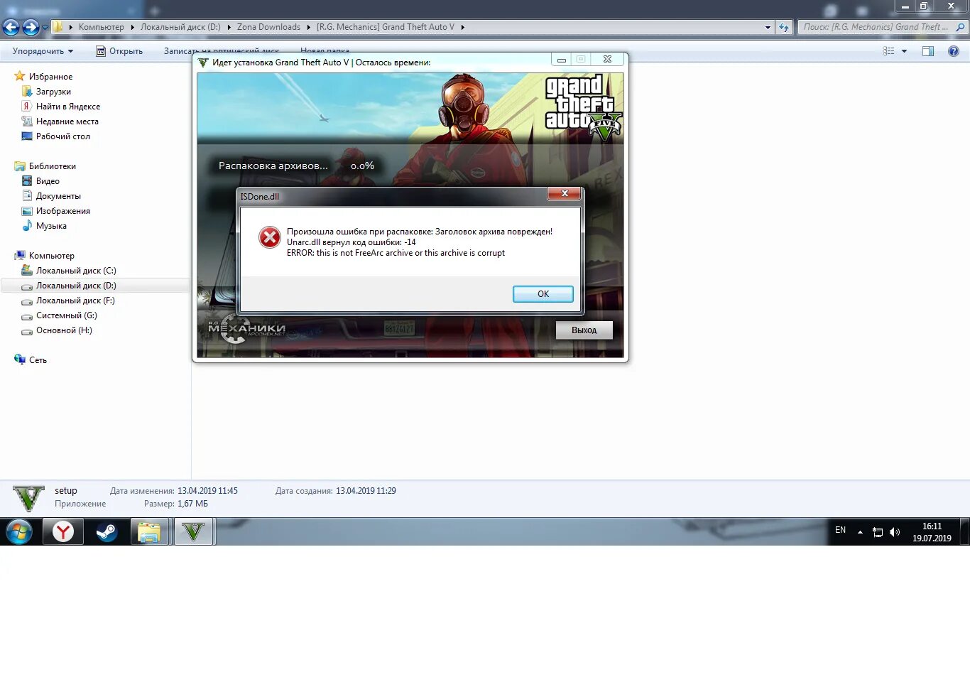Toggle the preview pane icon
The height and width of the screenshot is (682, 970).
click(x=928, y=51)
